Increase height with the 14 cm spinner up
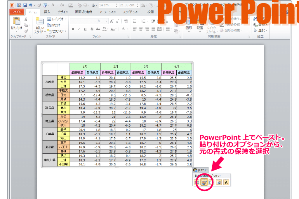 point(117,4)
